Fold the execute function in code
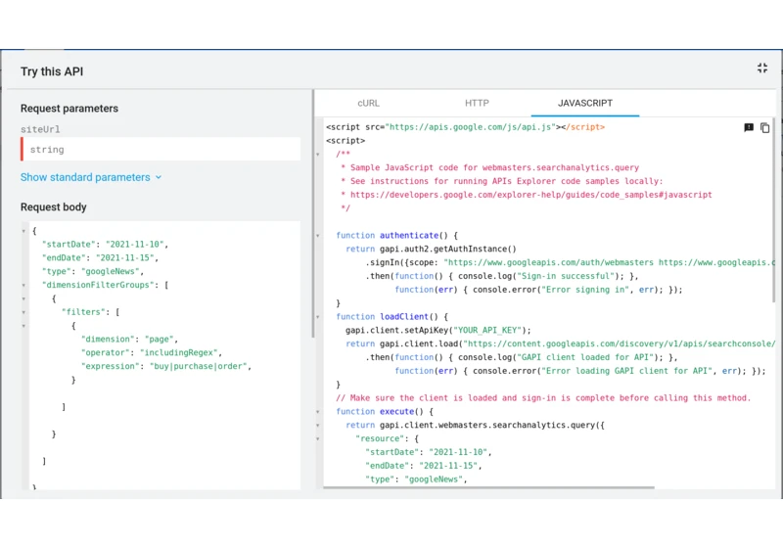 tap(317, 412)
